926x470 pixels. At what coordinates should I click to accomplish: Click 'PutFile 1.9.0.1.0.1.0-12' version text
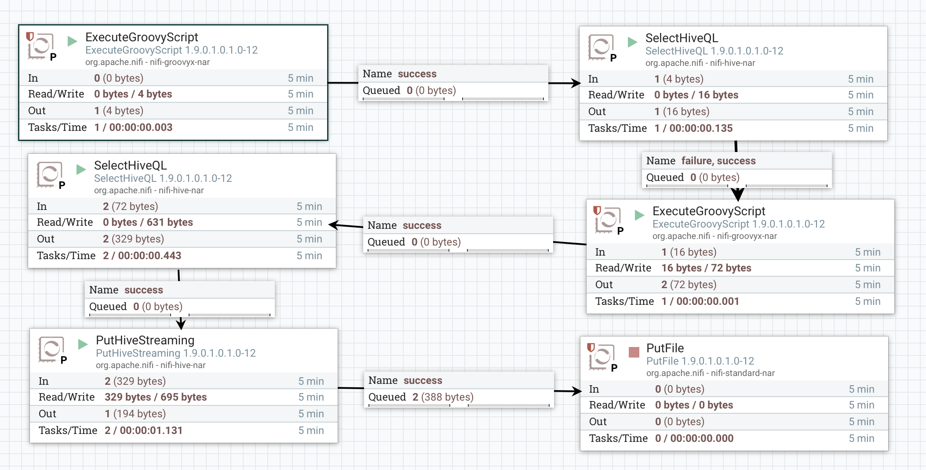pyautogui.click(x=700, y=361)
